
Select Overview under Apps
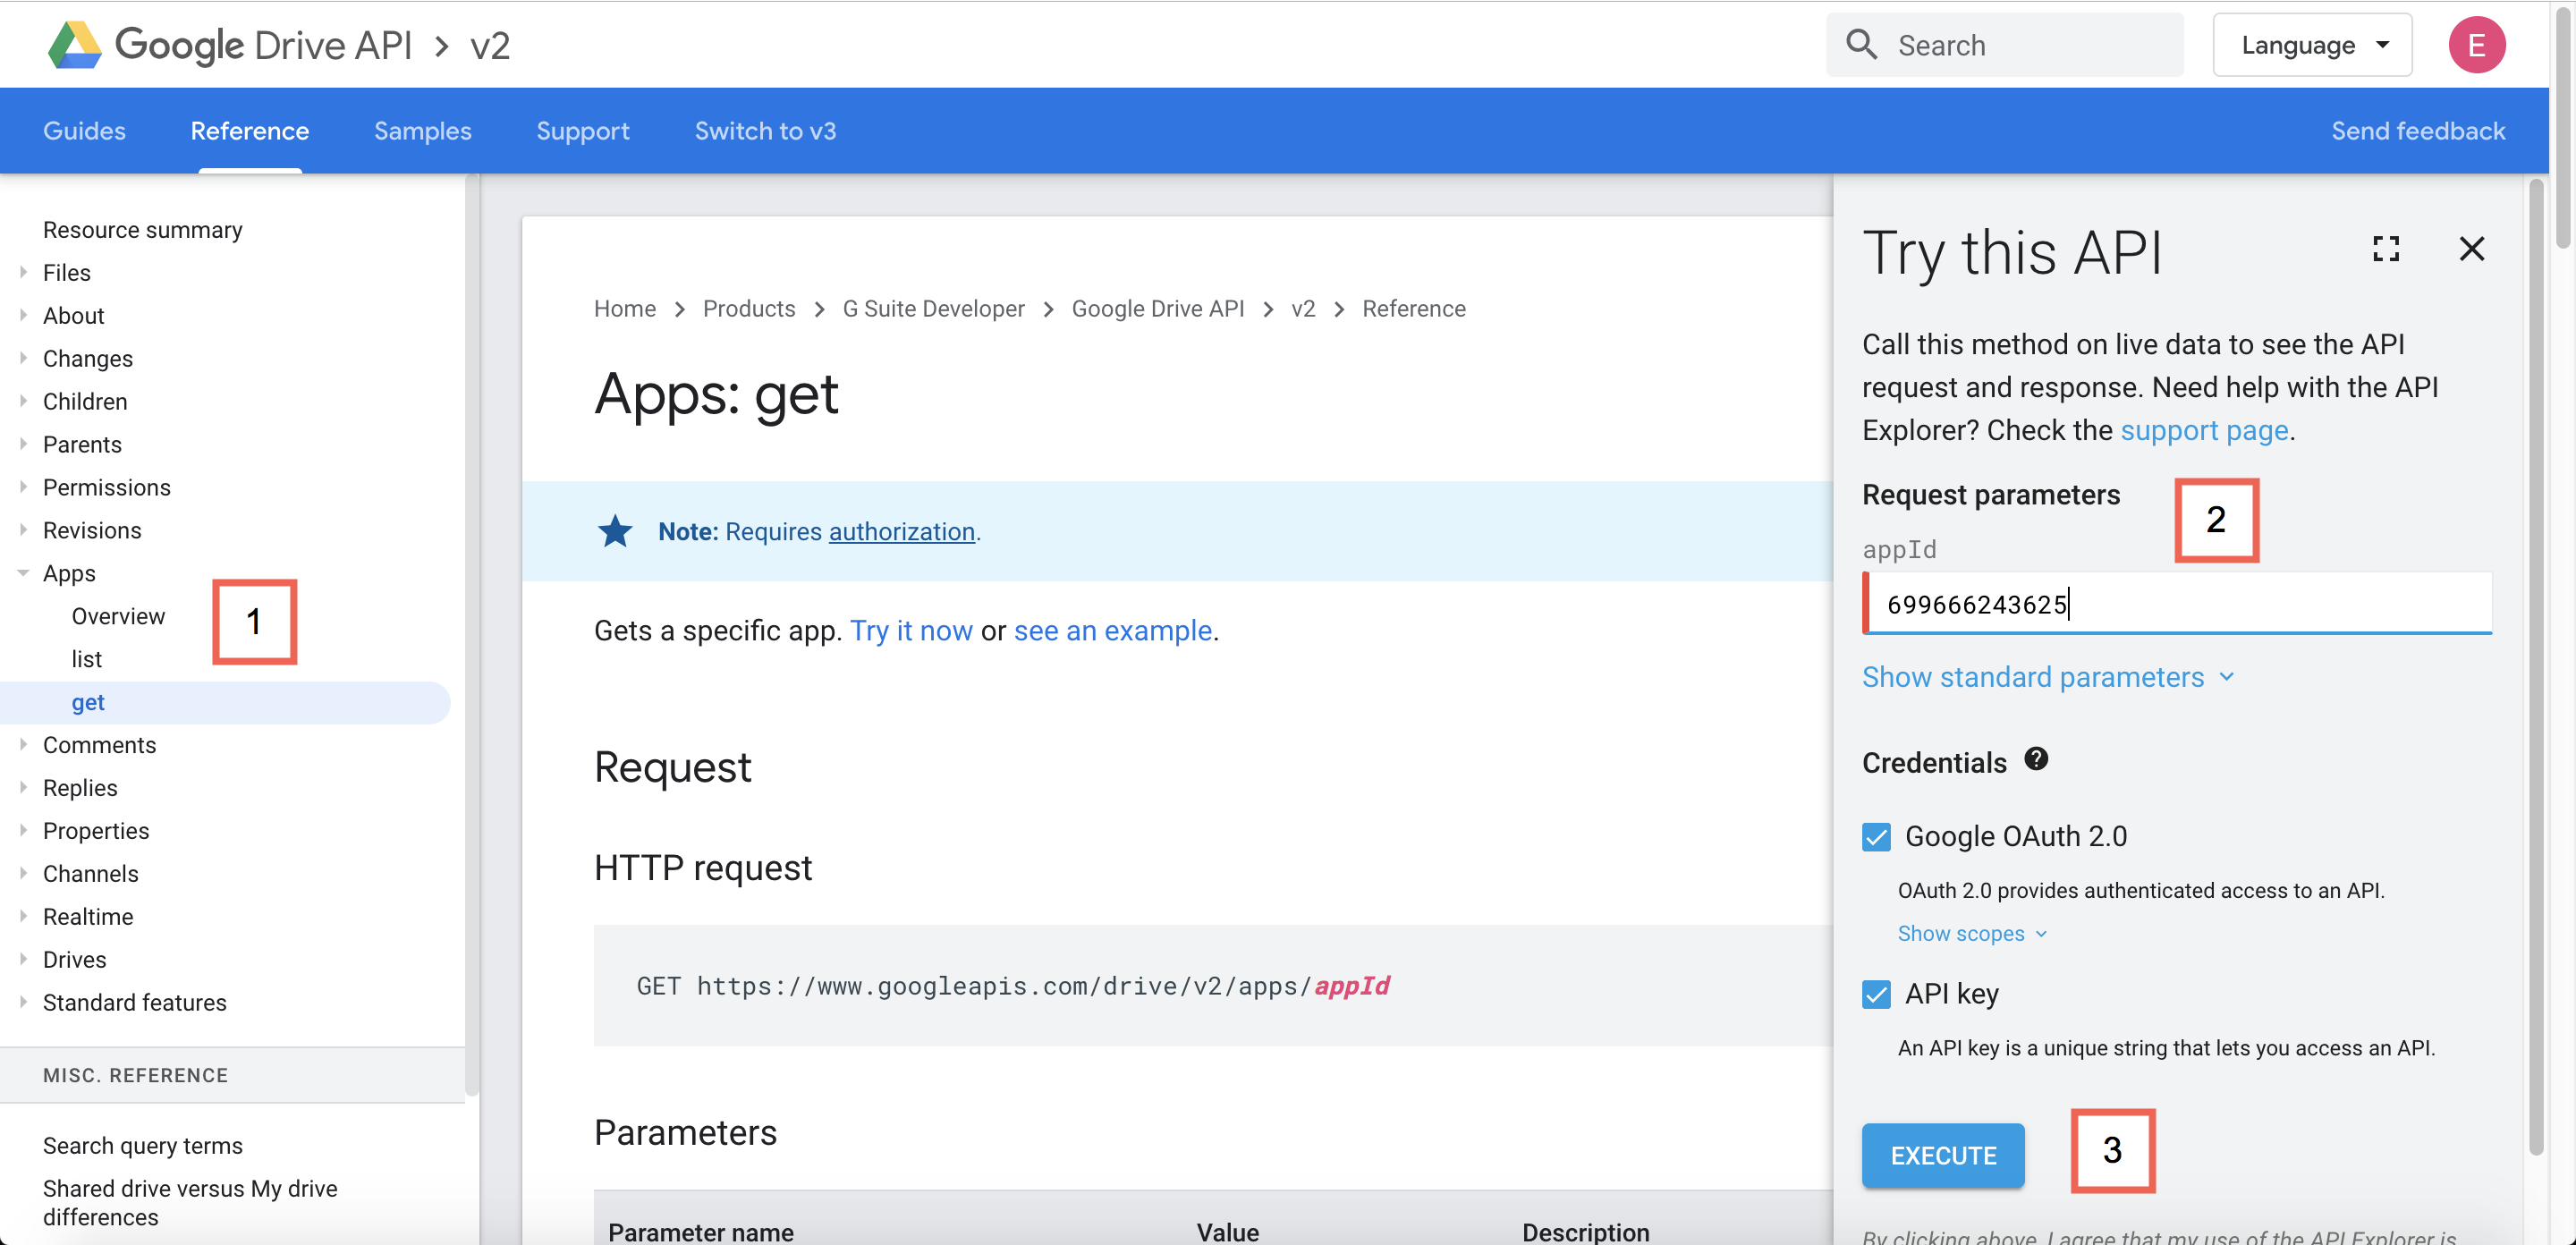point(118,616)
